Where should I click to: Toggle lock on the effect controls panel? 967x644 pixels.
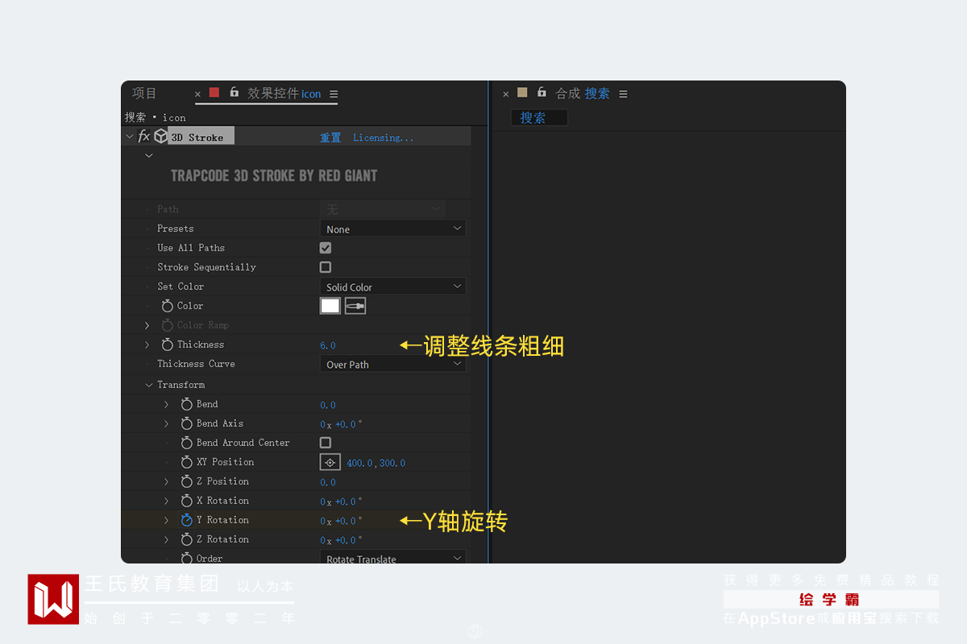click(x=234, y=93)
